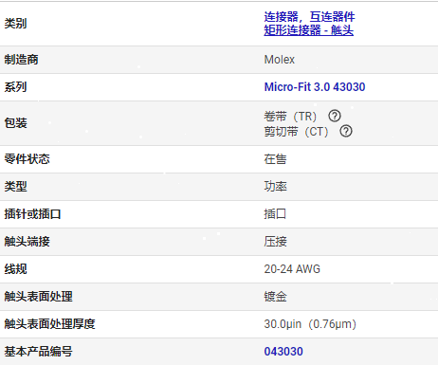This screenshot has width=438, height=365.
Task: Open the 矩形连接器 - 触头 subcategory link
Action: (309, 30)
